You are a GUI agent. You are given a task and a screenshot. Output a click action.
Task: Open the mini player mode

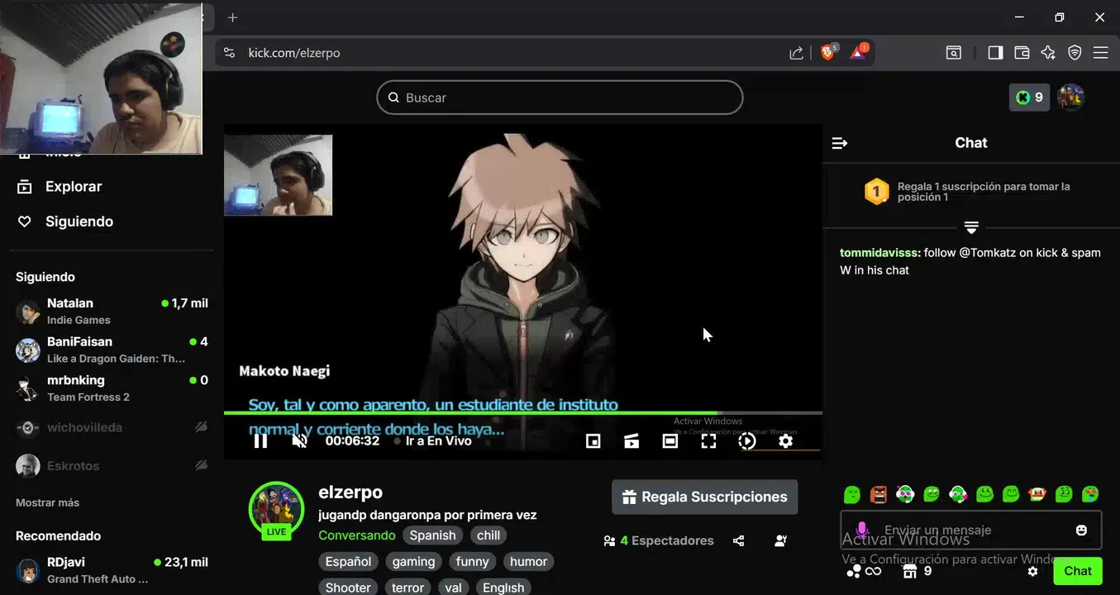(x=593, y=441)
